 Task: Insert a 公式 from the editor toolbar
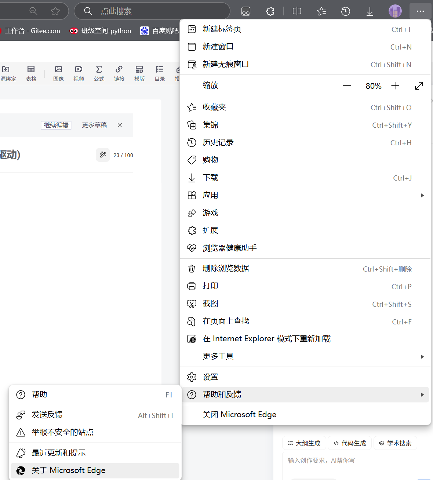click(x=99, y=73)
